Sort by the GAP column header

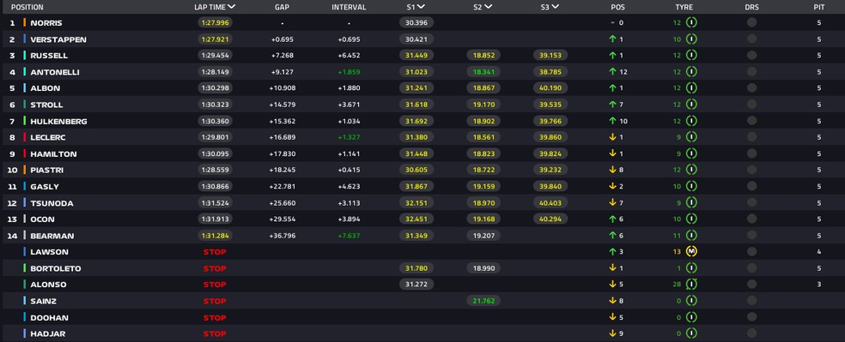click(282, 8)
